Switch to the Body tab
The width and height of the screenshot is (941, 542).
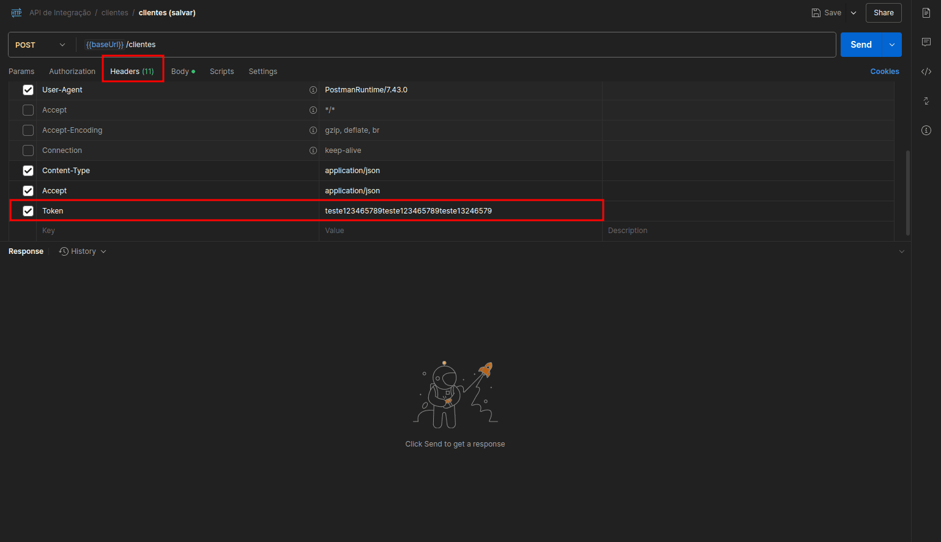(183, 72)
